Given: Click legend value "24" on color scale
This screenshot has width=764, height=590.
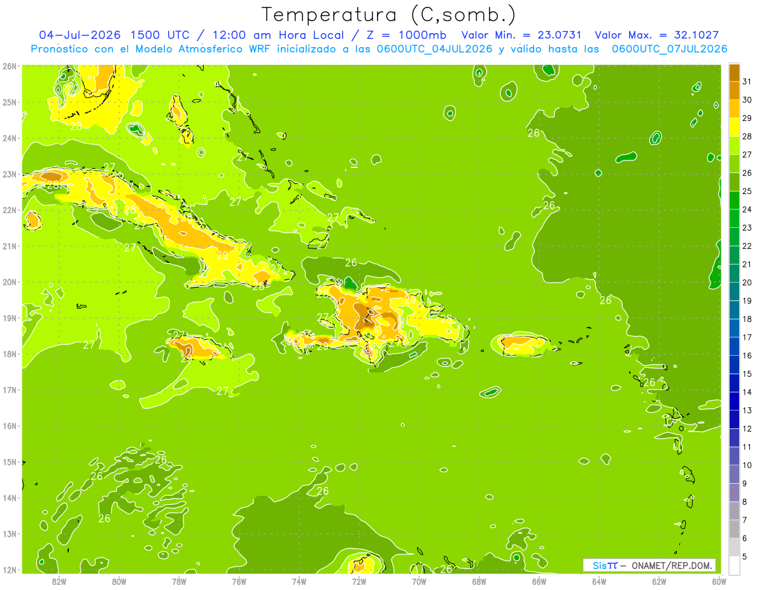Looking at the screenshot, I should (x=747, y=209).
